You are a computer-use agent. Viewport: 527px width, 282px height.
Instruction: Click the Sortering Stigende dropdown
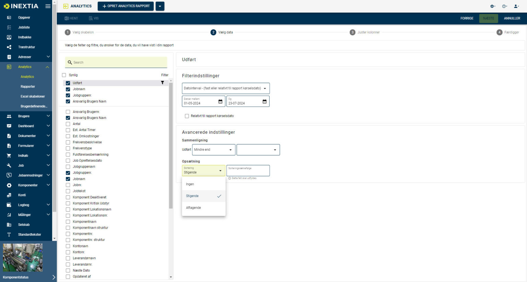point(203,171)
